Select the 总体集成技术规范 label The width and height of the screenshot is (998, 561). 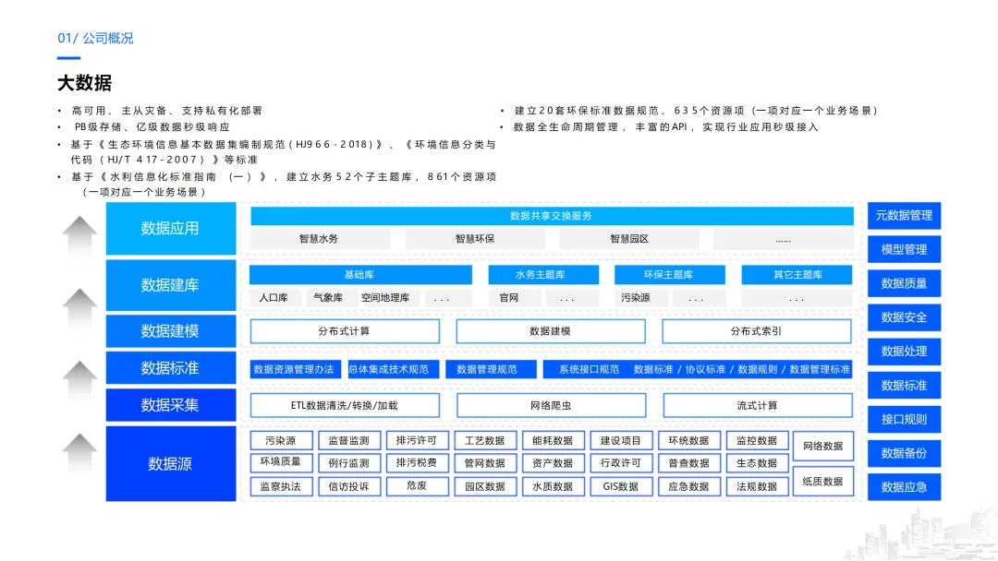pos(394,369)
